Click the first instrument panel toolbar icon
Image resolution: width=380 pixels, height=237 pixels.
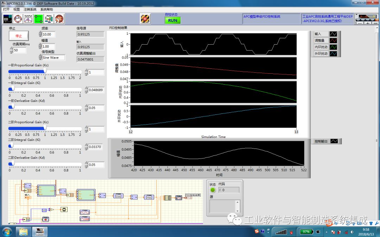coord(8,19)
